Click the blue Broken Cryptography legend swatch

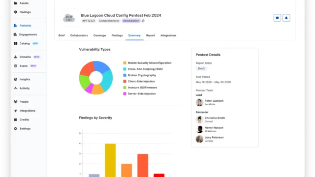pyautogui.click(x=125, y=75)
